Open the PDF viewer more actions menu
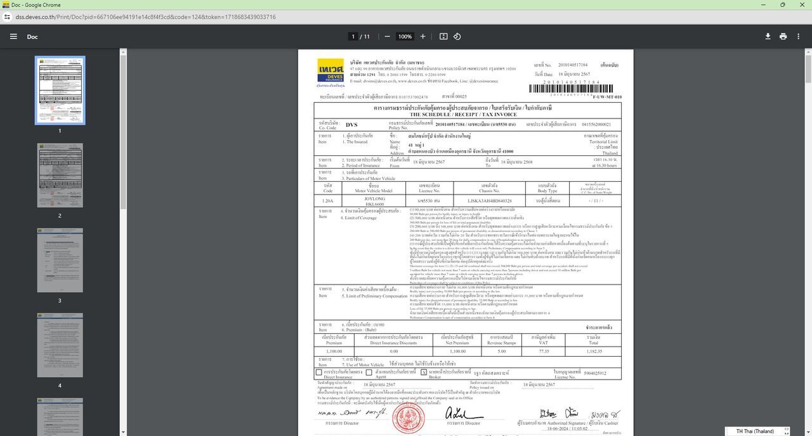Viewport: 812px width, 436px height. (x=798, y=37)
